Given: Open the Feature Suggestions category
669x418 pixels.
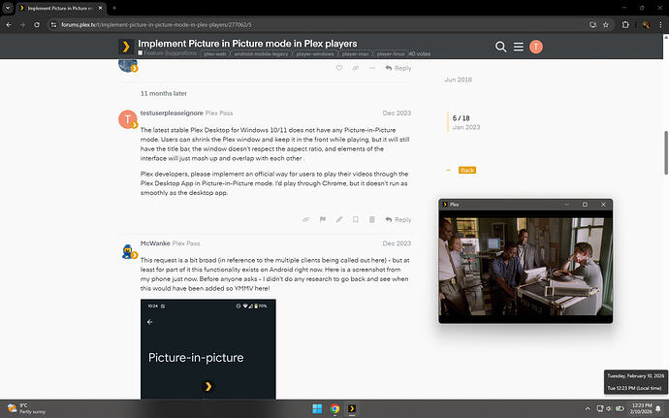Looking at the screenshot, I should (x=167, y=53).
